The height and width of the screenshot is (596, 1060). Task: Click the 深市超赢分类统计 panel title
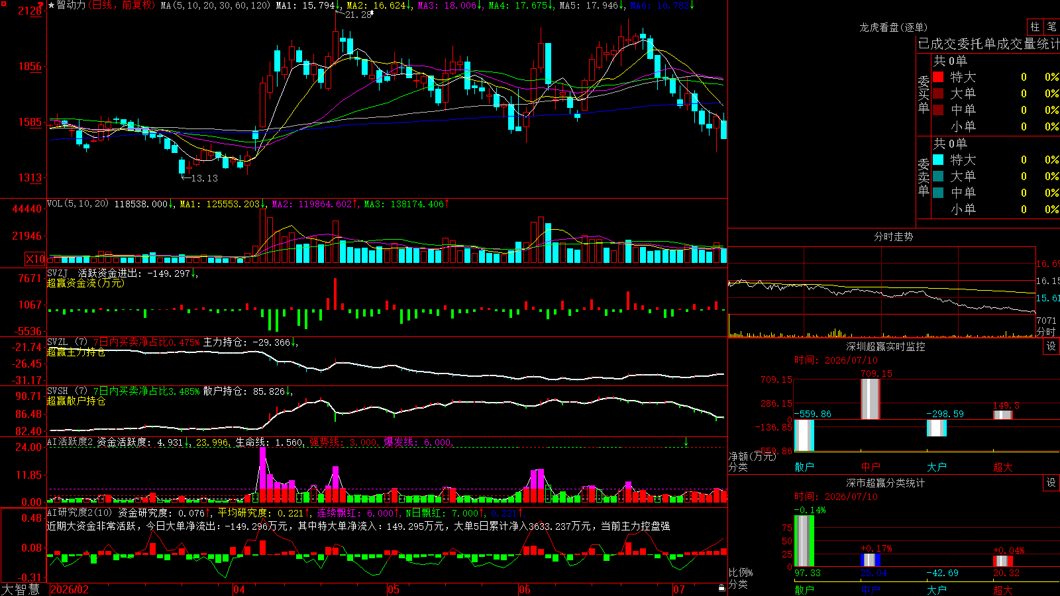click(886, 483)
